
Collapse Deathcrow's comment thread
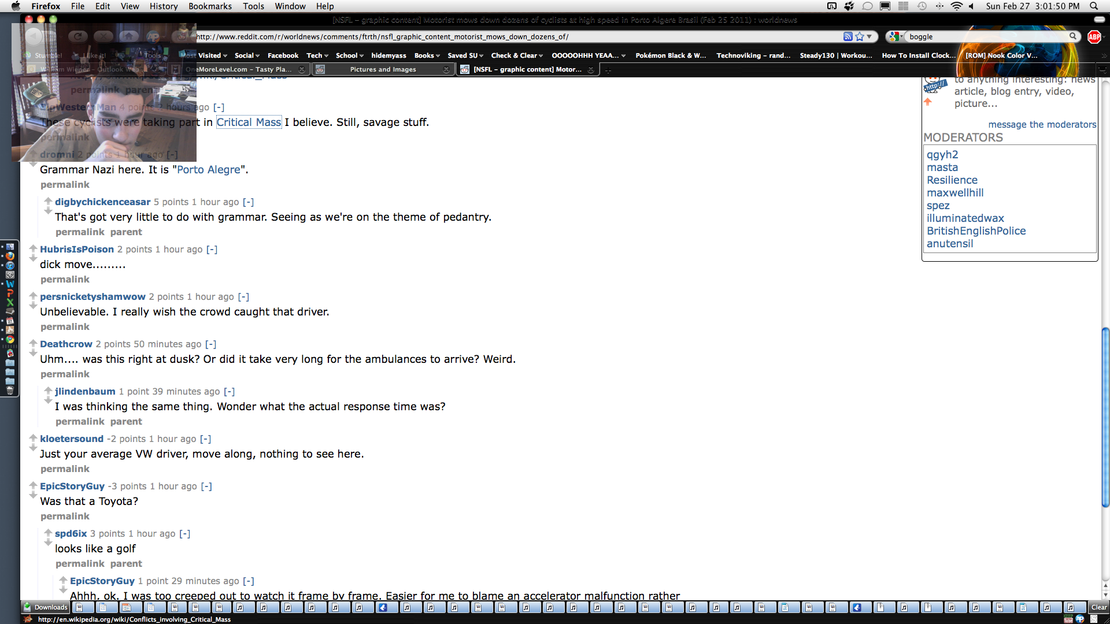pos(210,344)
